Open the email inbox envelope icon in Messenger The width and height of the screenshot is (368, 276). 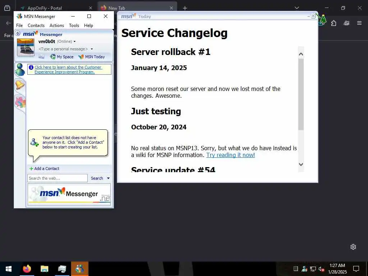tap(41, 56)
